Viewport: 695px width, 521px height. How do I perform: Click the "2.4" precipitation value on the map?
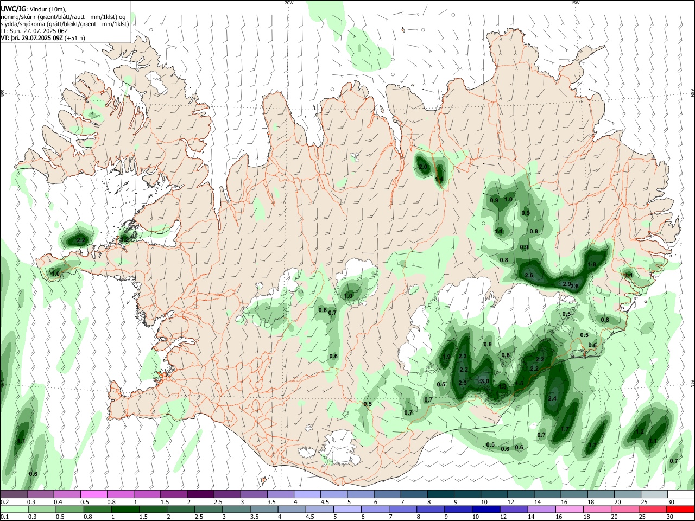tap(552, 398)
